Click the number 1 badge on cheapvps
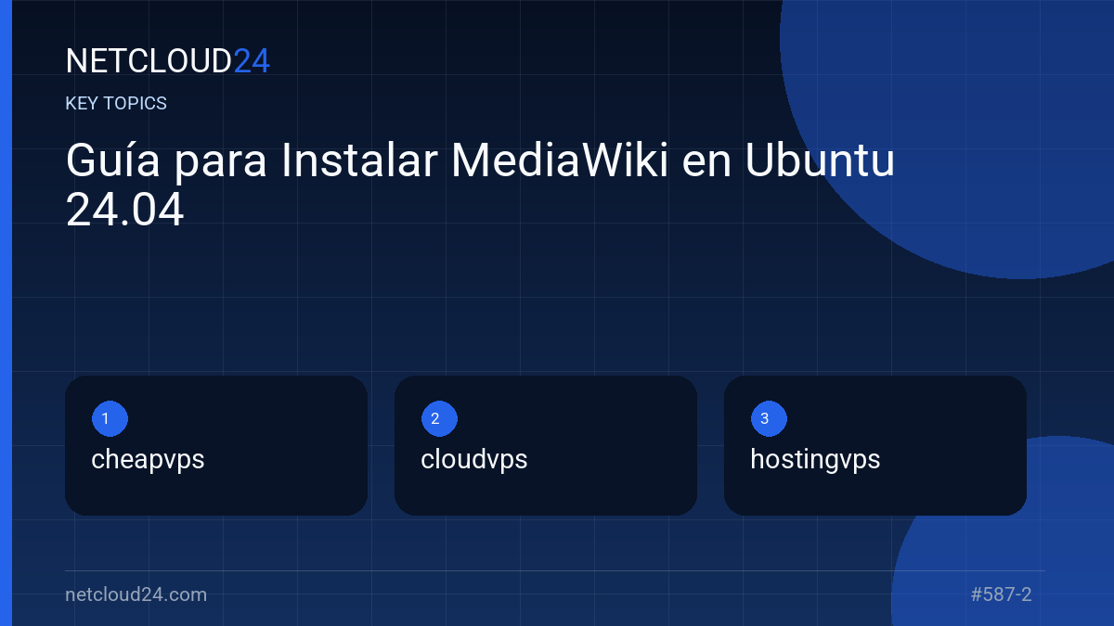This screenshot has height=626, width=1114. point(110,419)
